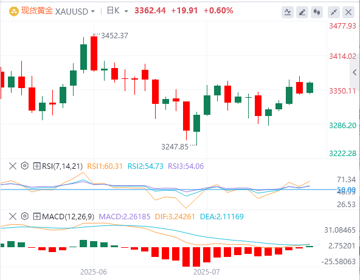Collapse chart with shrink arrows icon
Screen dimensions: 360x280
coord(334,12)
